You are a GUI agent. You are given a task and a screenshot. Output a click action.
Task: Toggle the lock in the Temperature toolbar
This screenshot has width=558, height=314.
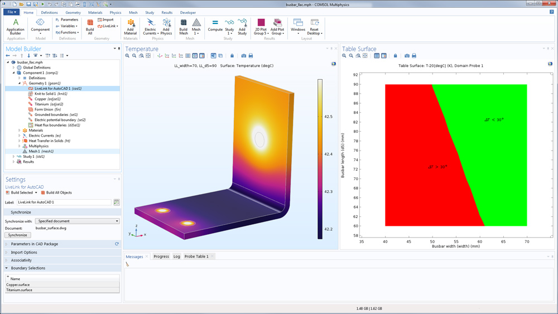[232, 56]
